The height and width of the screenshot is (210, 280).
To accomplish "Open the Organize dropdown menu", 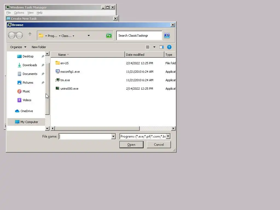I will click(18, 47).
